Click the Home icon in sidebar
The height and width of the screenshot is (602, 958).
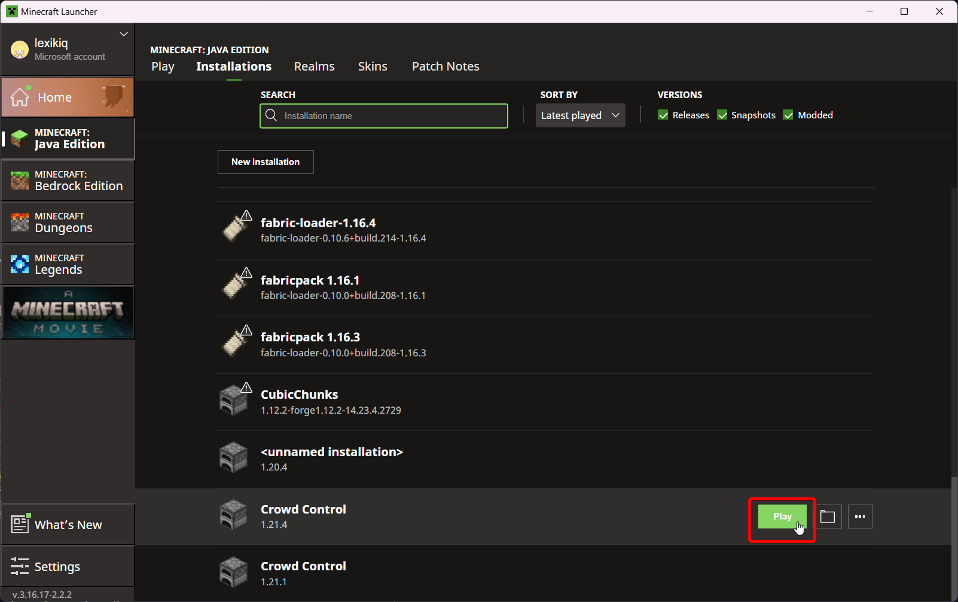tap(20, 97)
